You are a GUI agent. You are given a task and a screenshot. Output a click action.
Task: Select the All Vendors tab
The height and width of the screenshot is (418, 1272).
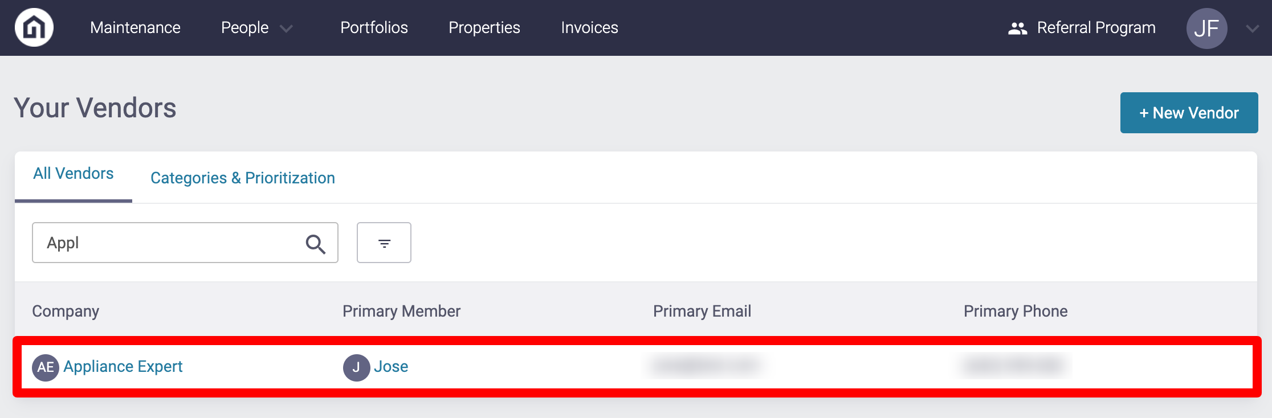point(74,174)
